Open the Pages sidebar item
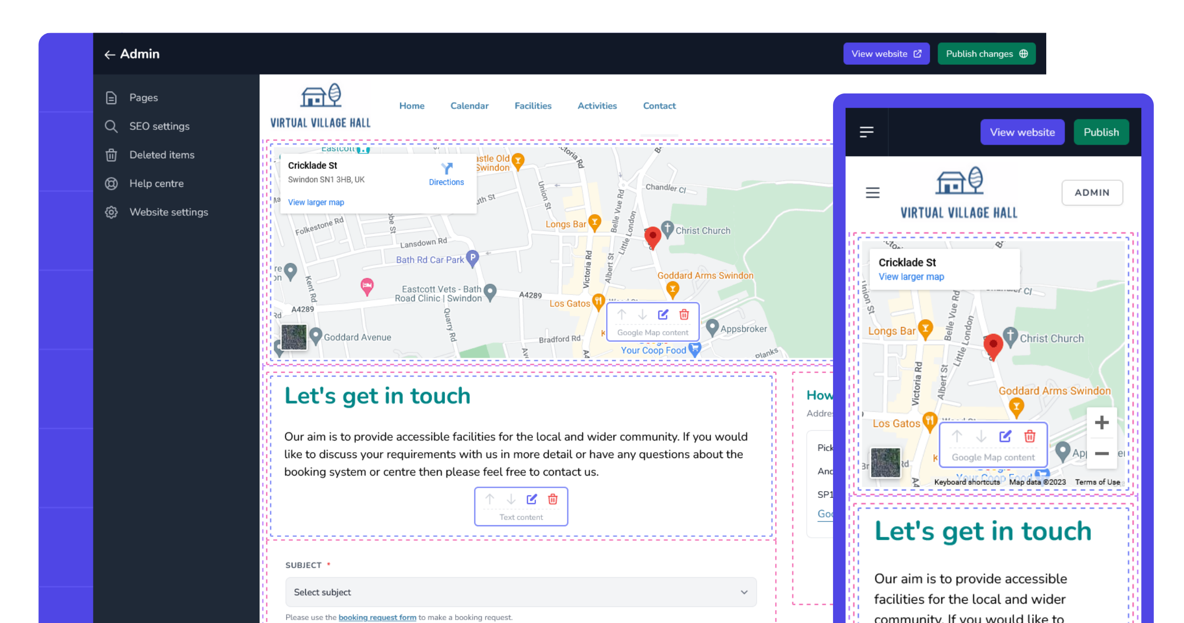The width and height of the screenshot is (1184, 623). 143,97
